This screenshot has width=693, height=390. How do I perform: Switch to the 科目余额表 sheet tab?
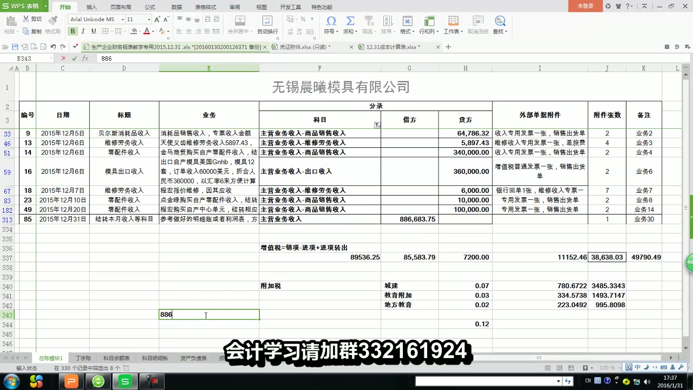(116, 358)
